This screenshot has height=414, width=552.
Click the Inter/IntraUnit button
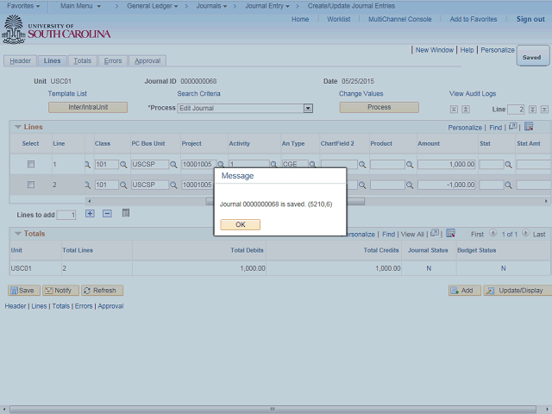[88, 107]
